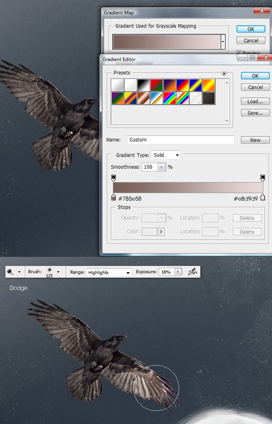Select the left opacity stop above gradient
272x424 pixels.
pos(114,178)
